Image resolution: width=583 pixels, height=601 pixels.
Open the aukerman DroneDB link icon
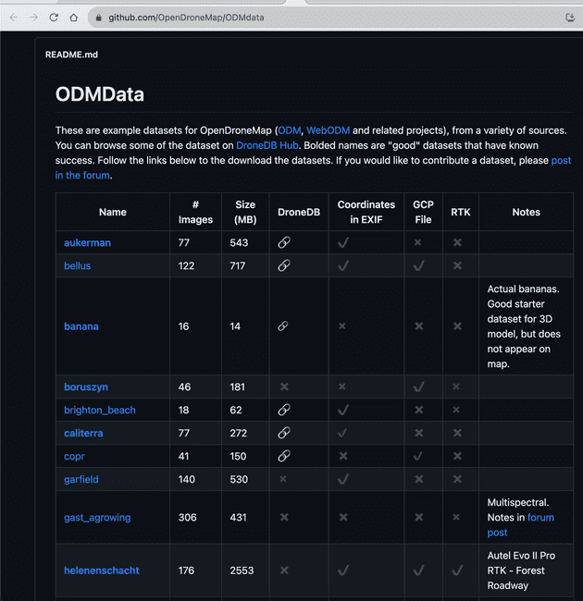coord(284,242)
